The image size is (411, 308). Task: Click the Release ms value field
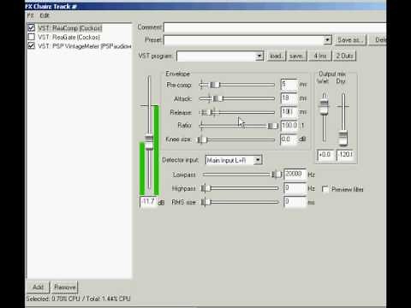click(x=289, y=112)
